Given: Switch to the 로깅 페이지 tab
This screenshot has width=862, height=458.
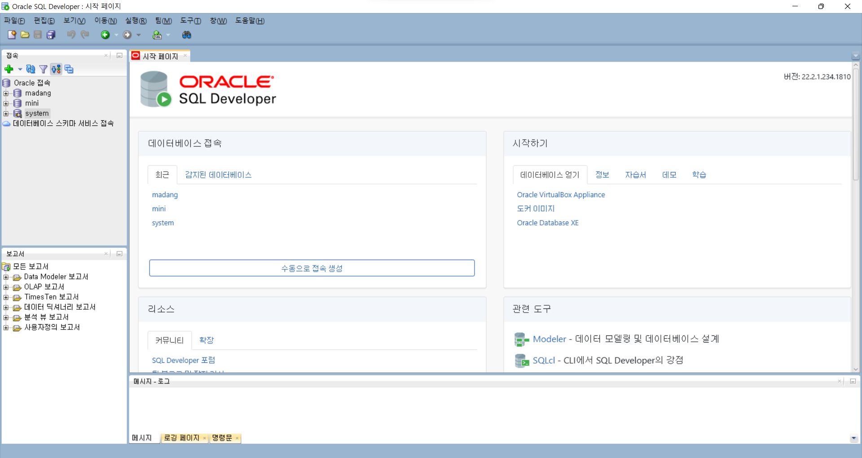Looking at the screenshot, I should pyautogui.click(x=181, y=438).
